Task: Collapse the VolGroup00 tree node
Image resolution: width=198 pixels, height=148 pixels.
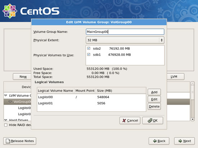Action: click(10, 102)
